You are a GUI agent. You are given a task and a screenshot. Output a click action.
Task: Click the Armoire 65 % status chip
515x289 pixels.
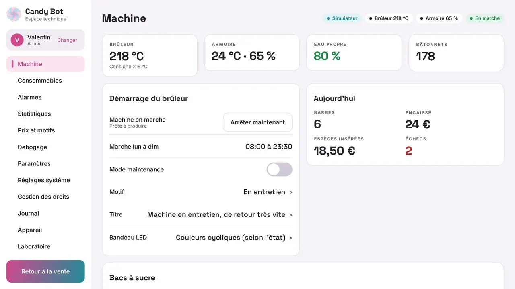[x=439, y=18]
